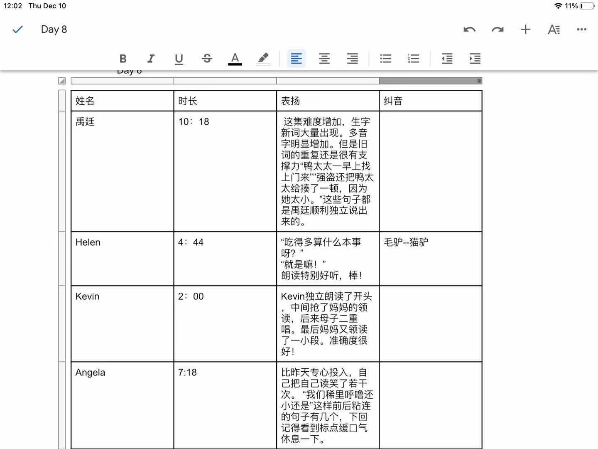Align text to the right
The width and height of the screenshot is (598, 449).
coord(352,59)
